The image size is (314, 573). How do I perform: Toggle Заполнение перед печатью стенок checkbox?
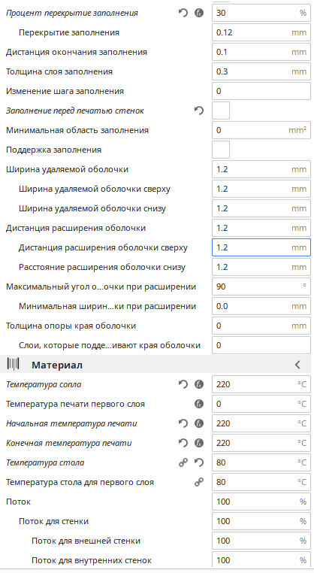(x=221, y=111)
